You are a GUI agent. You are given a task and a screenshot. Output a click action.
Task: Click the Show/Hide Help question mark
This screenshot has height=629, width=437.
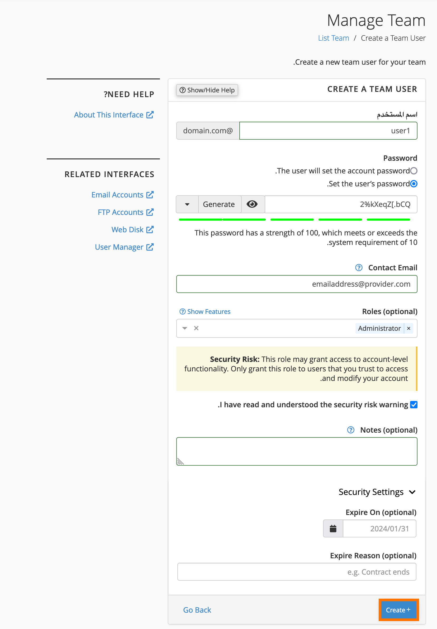tap(183, 90)
